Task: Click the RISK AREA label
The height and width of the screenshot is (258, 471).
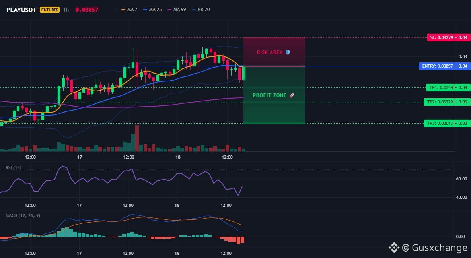Action: 270,52
